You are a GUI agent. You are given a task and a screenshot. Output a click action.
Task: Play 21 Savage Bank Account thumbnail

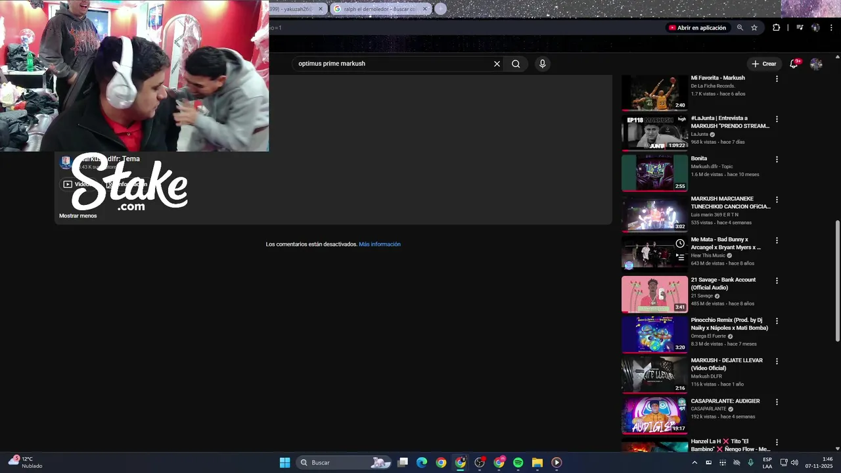[654, 294]
